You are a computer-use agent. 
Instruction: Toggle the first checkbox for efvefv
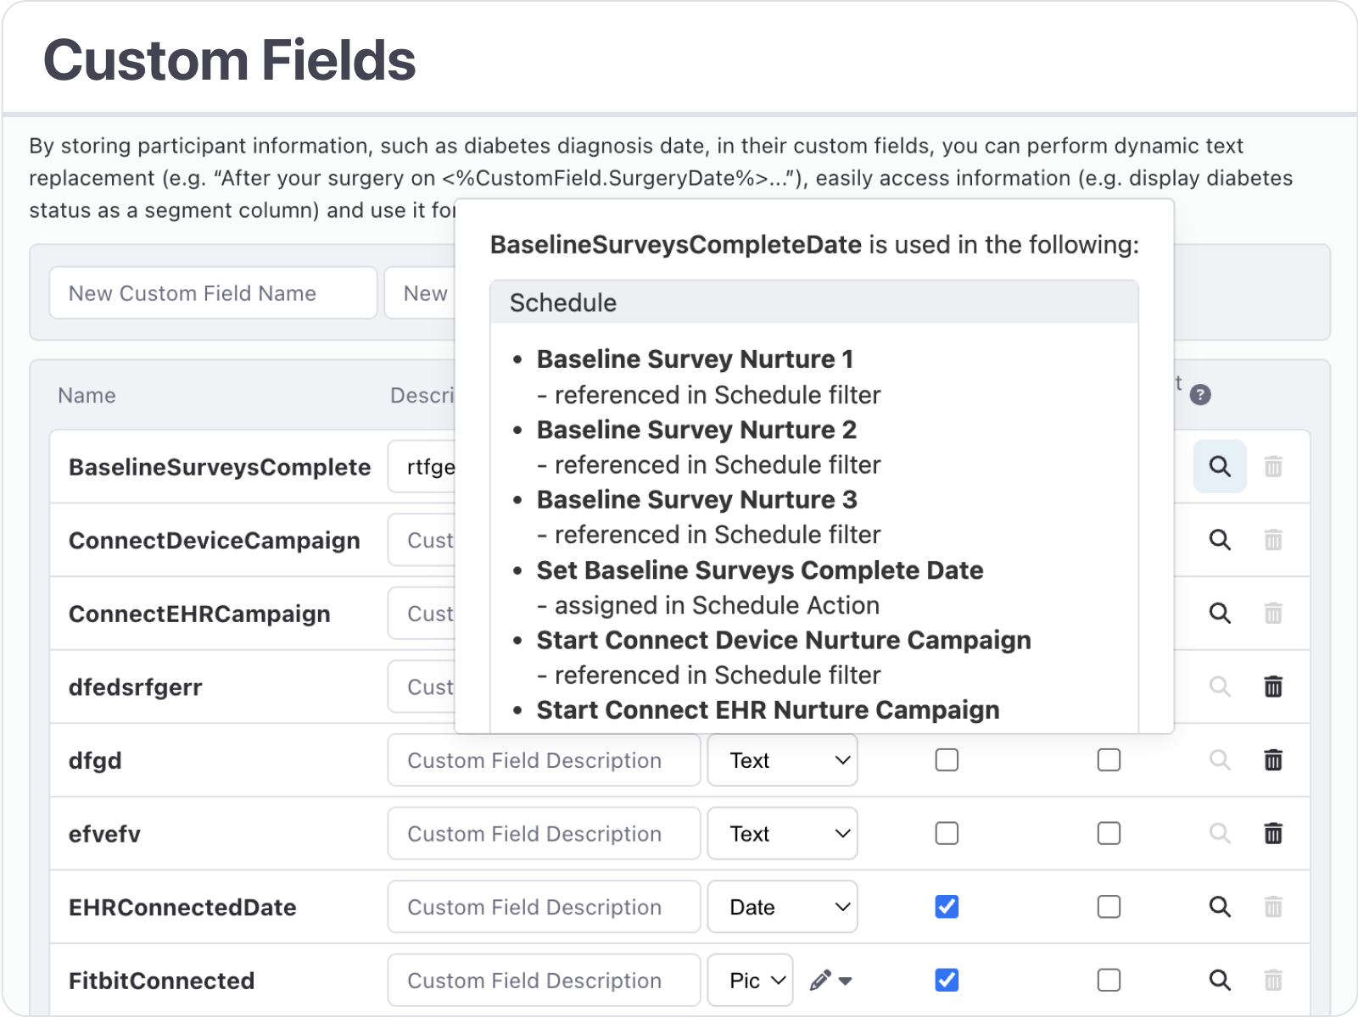pyautogui.click(x=947, y=833)
